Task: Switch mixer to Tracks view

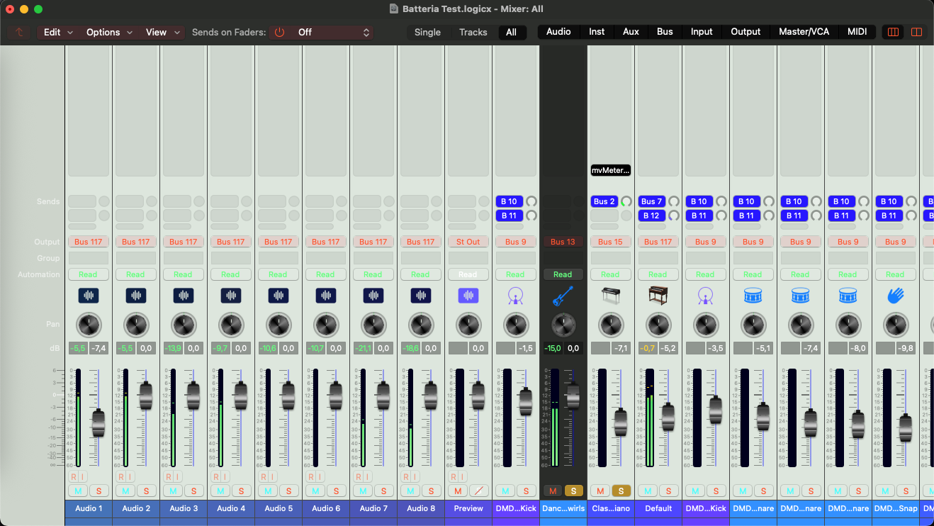Action: point(473,32)
